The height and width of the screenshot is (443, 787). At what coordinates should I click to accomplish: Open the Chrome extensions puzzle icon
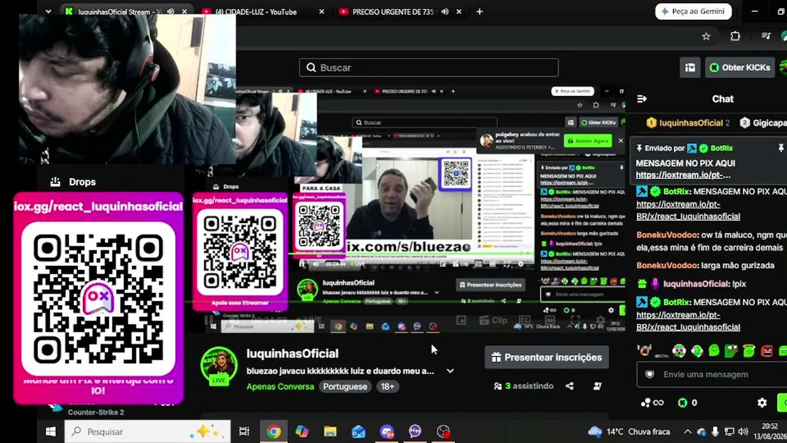click(735, 37)
